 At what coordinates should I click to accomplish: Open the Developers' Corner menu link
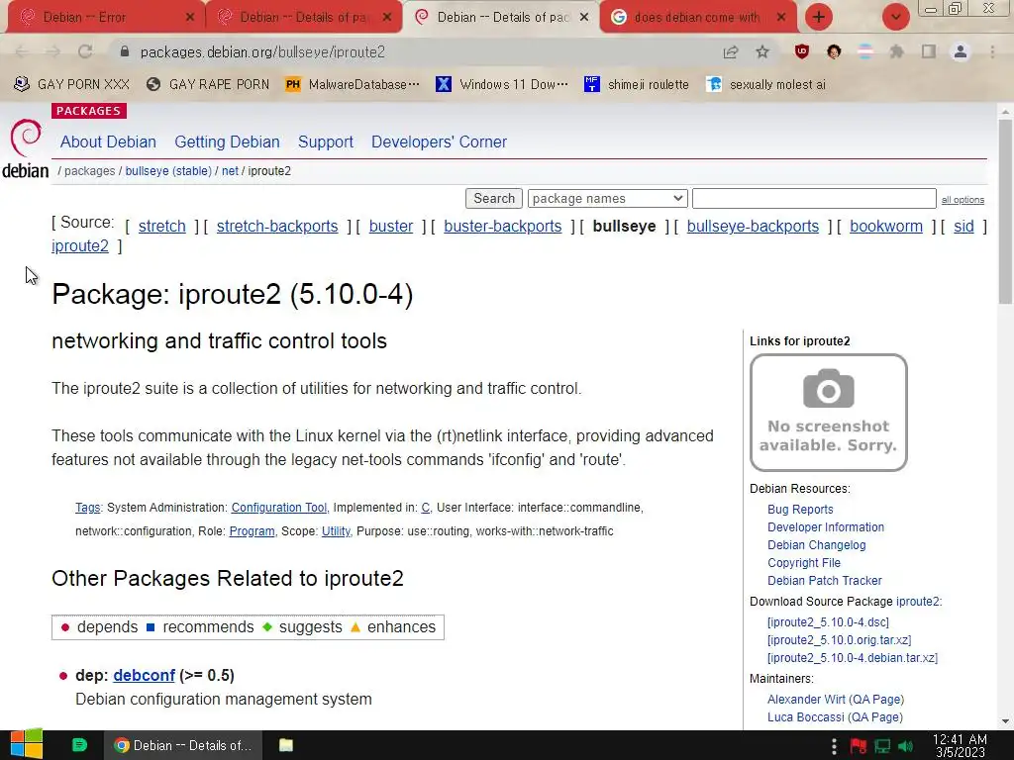pos(439,142)
